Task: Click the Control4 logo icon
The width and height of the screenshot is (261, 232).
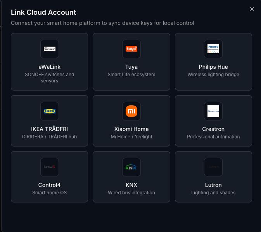Action: coord(49,167)
